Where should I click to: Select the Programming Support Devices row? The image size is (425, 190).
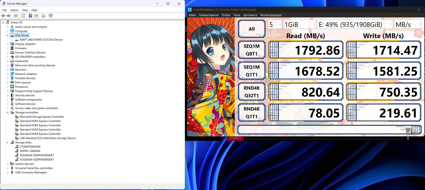(34, 91)
